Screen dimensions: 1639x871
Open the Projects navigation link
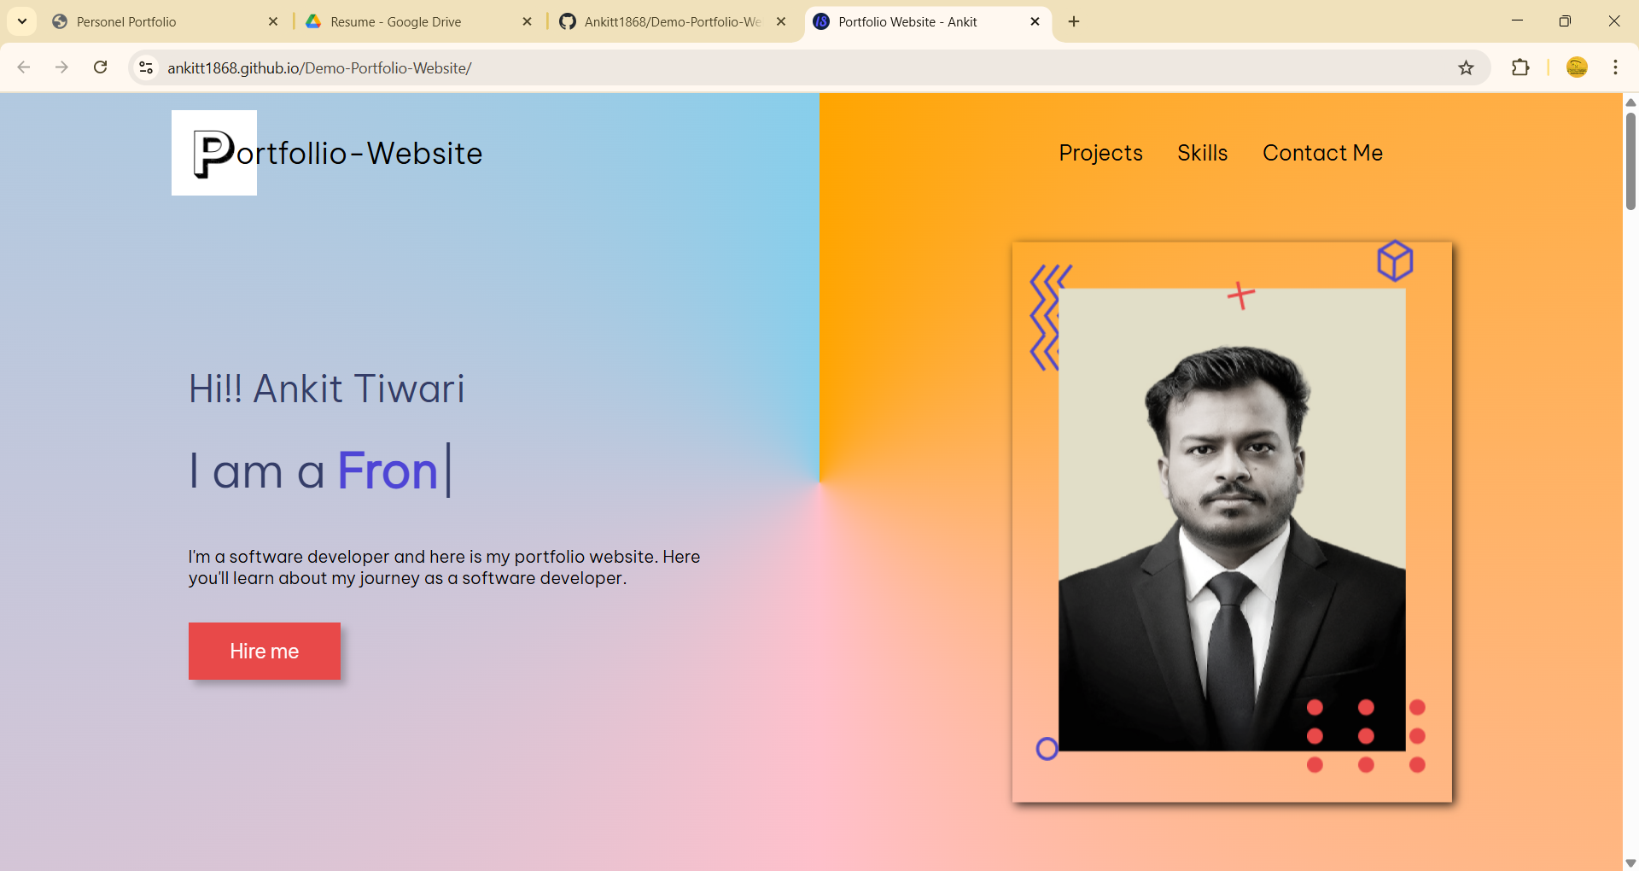point(1100,153)
